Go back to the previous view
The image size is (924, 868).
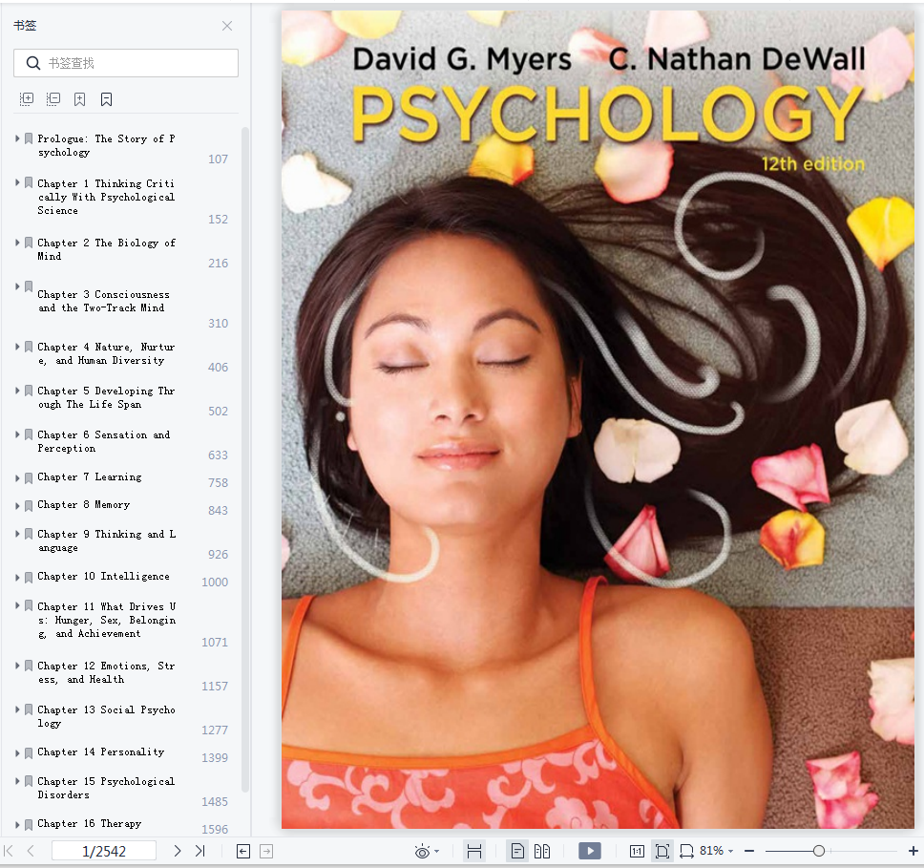click(x=243, y=851)
